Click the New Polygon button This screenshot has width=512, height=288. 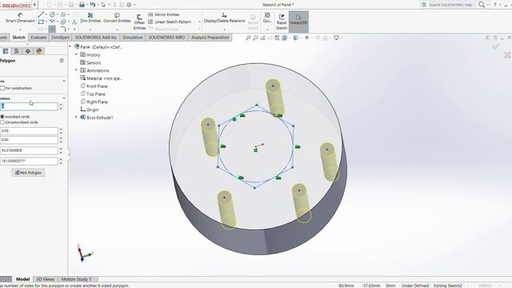[x=28, y=173]
